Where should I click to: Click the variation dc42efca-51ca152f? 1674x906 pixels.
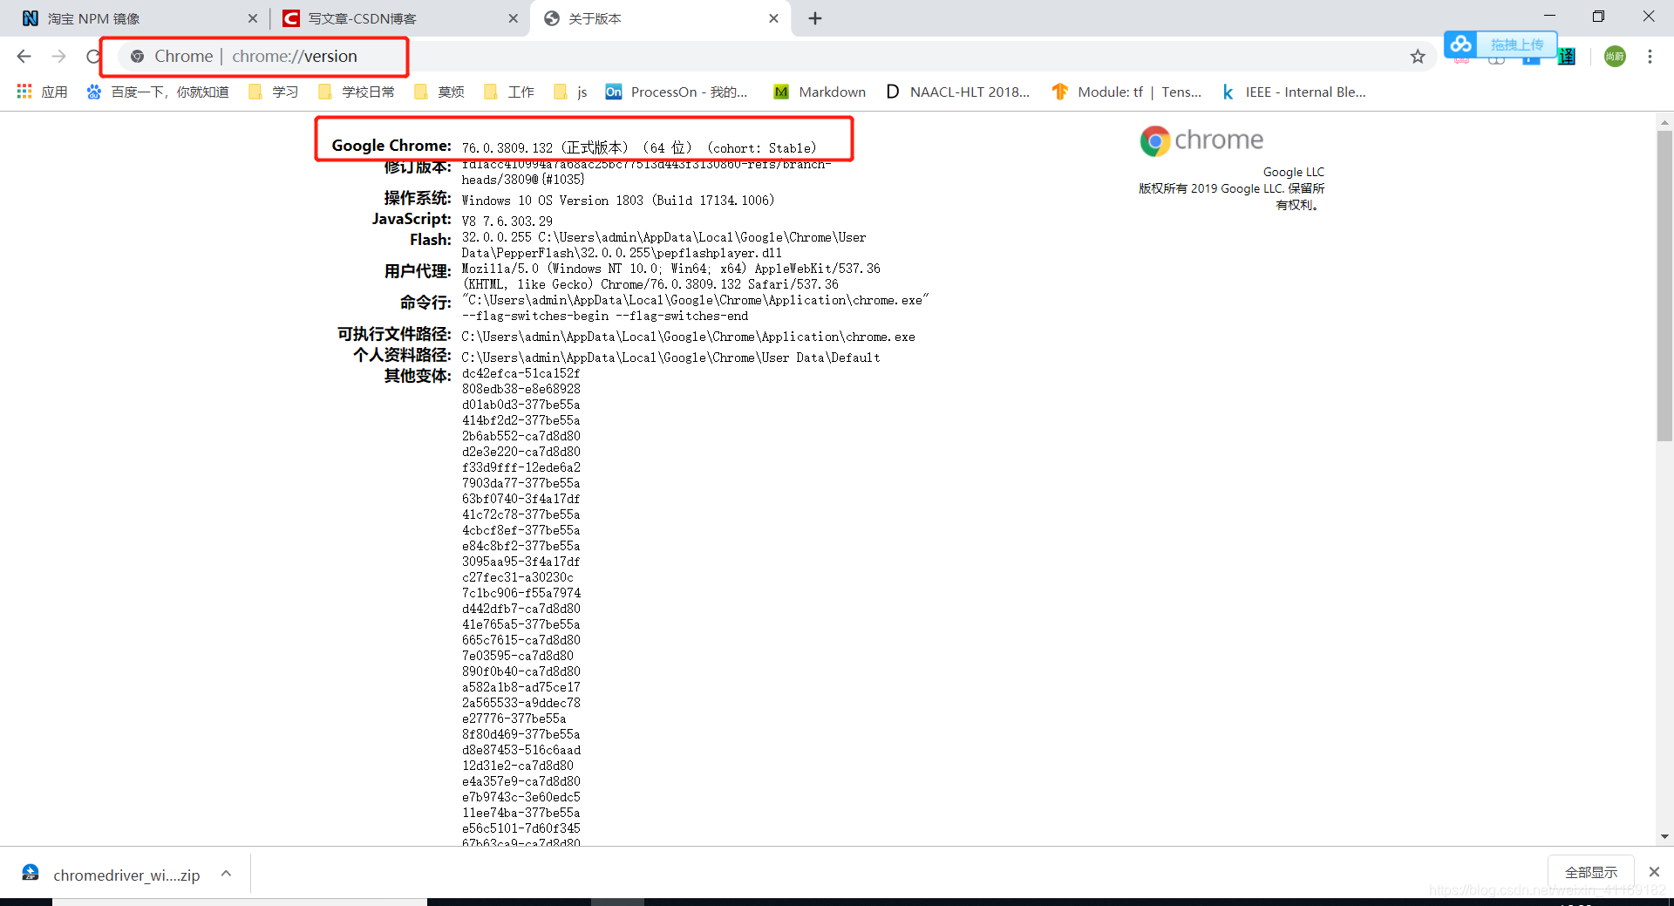pyautogui.click(x=521, y=373)
